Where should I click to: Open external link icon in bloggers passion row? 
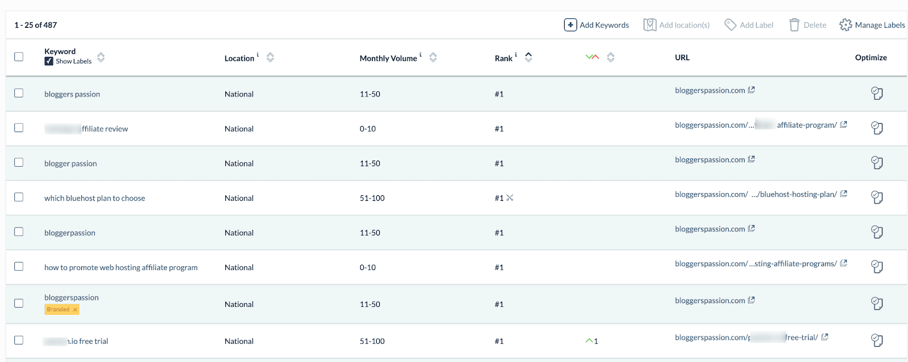pos(751,90)
